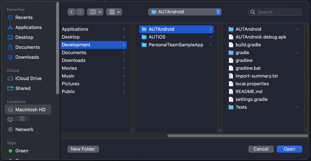The height and width of the screenshot is (161, 311).
Task: Select Network under Locations
Action: (x=24, y=129)
